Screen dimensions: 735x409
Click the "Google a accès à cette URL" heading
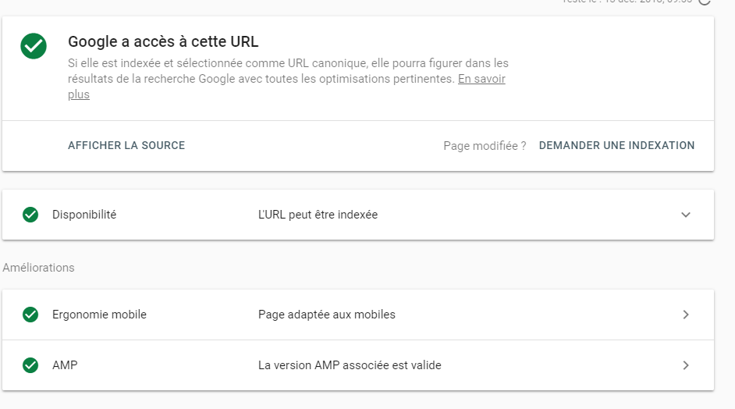tap(163, 41)
